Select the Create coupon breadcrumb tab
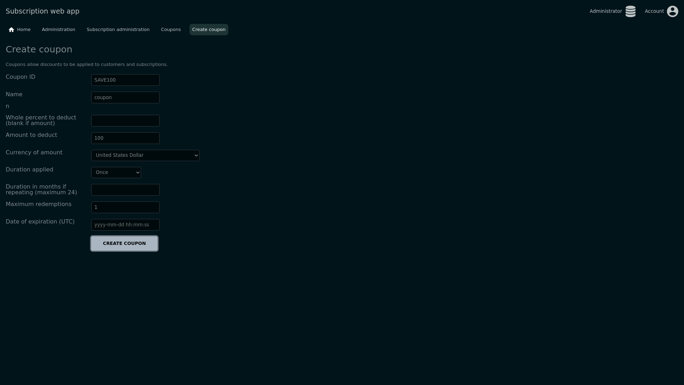The height and width of the screenshot is (385, 684). click(208, 30)
